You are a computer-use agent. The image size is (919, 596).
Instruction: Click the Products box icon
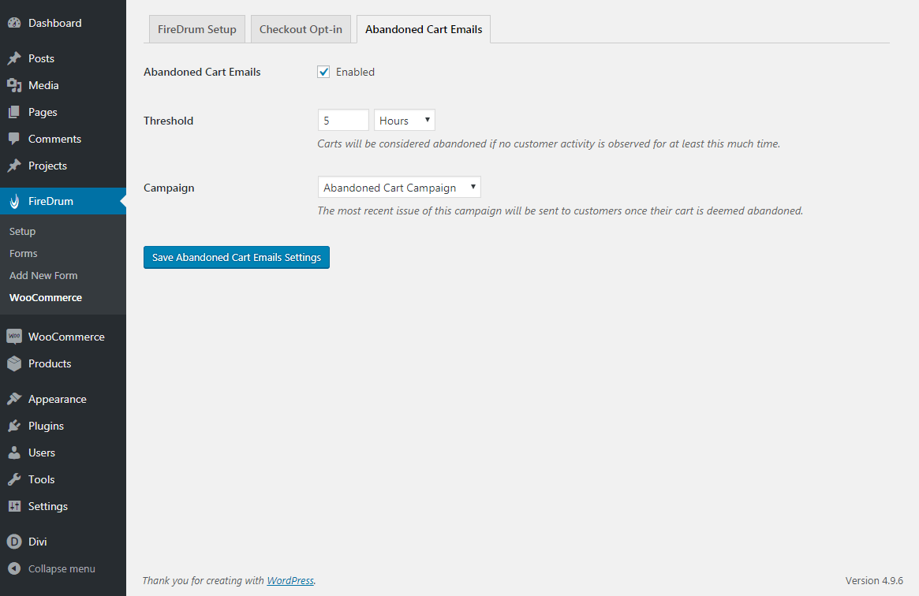pos(13,363)
